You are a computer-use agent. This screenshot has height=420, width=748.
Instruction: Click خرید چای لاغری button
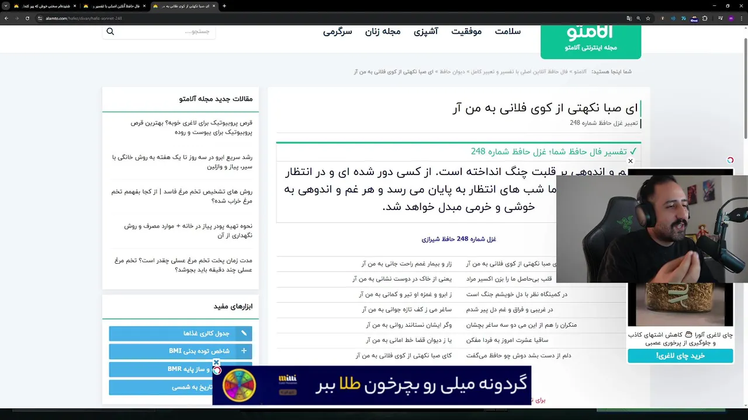(680, 356)
